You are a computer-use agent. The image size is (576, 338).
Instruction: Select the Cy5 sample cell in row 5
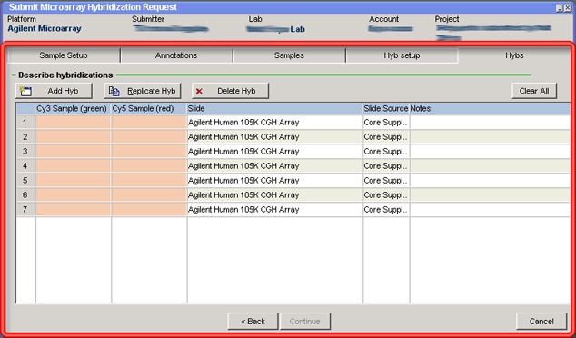pyautogui.click(x=149, y=181)
